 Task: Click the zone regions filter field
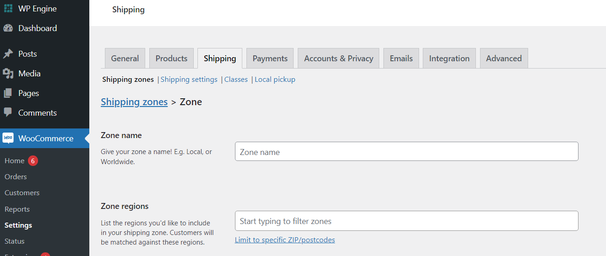click(x=406, y=221)
